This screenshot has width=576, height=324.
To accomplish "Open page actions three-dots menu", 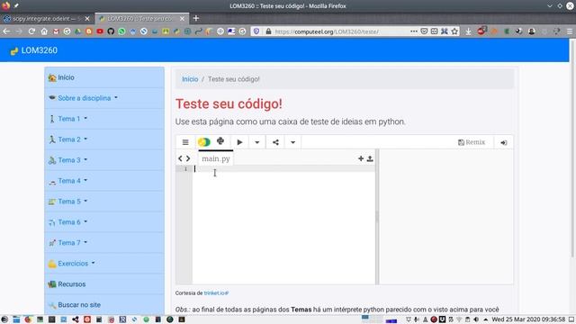I will tap(414, 31).
